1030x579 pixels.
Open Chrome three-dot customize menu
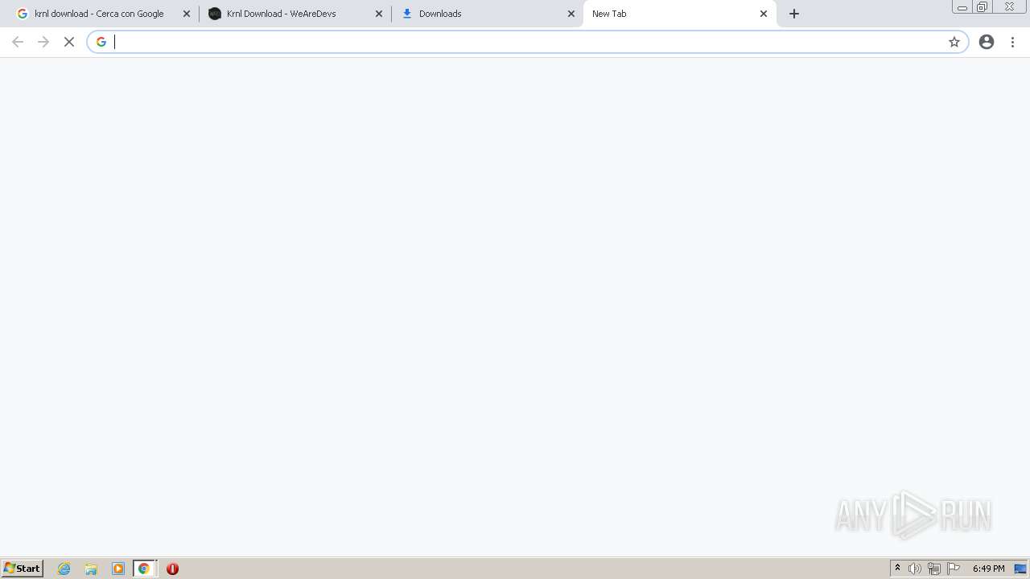1013,42
